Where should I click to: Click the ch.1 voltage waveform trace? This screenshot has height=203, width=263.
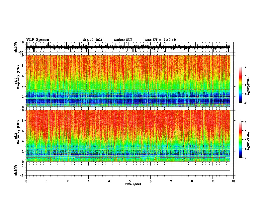tap(128, 47)
